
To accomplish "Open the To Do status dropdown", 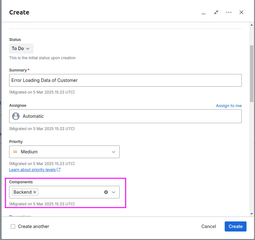I will pyautogui.click(x=21, y=49).
